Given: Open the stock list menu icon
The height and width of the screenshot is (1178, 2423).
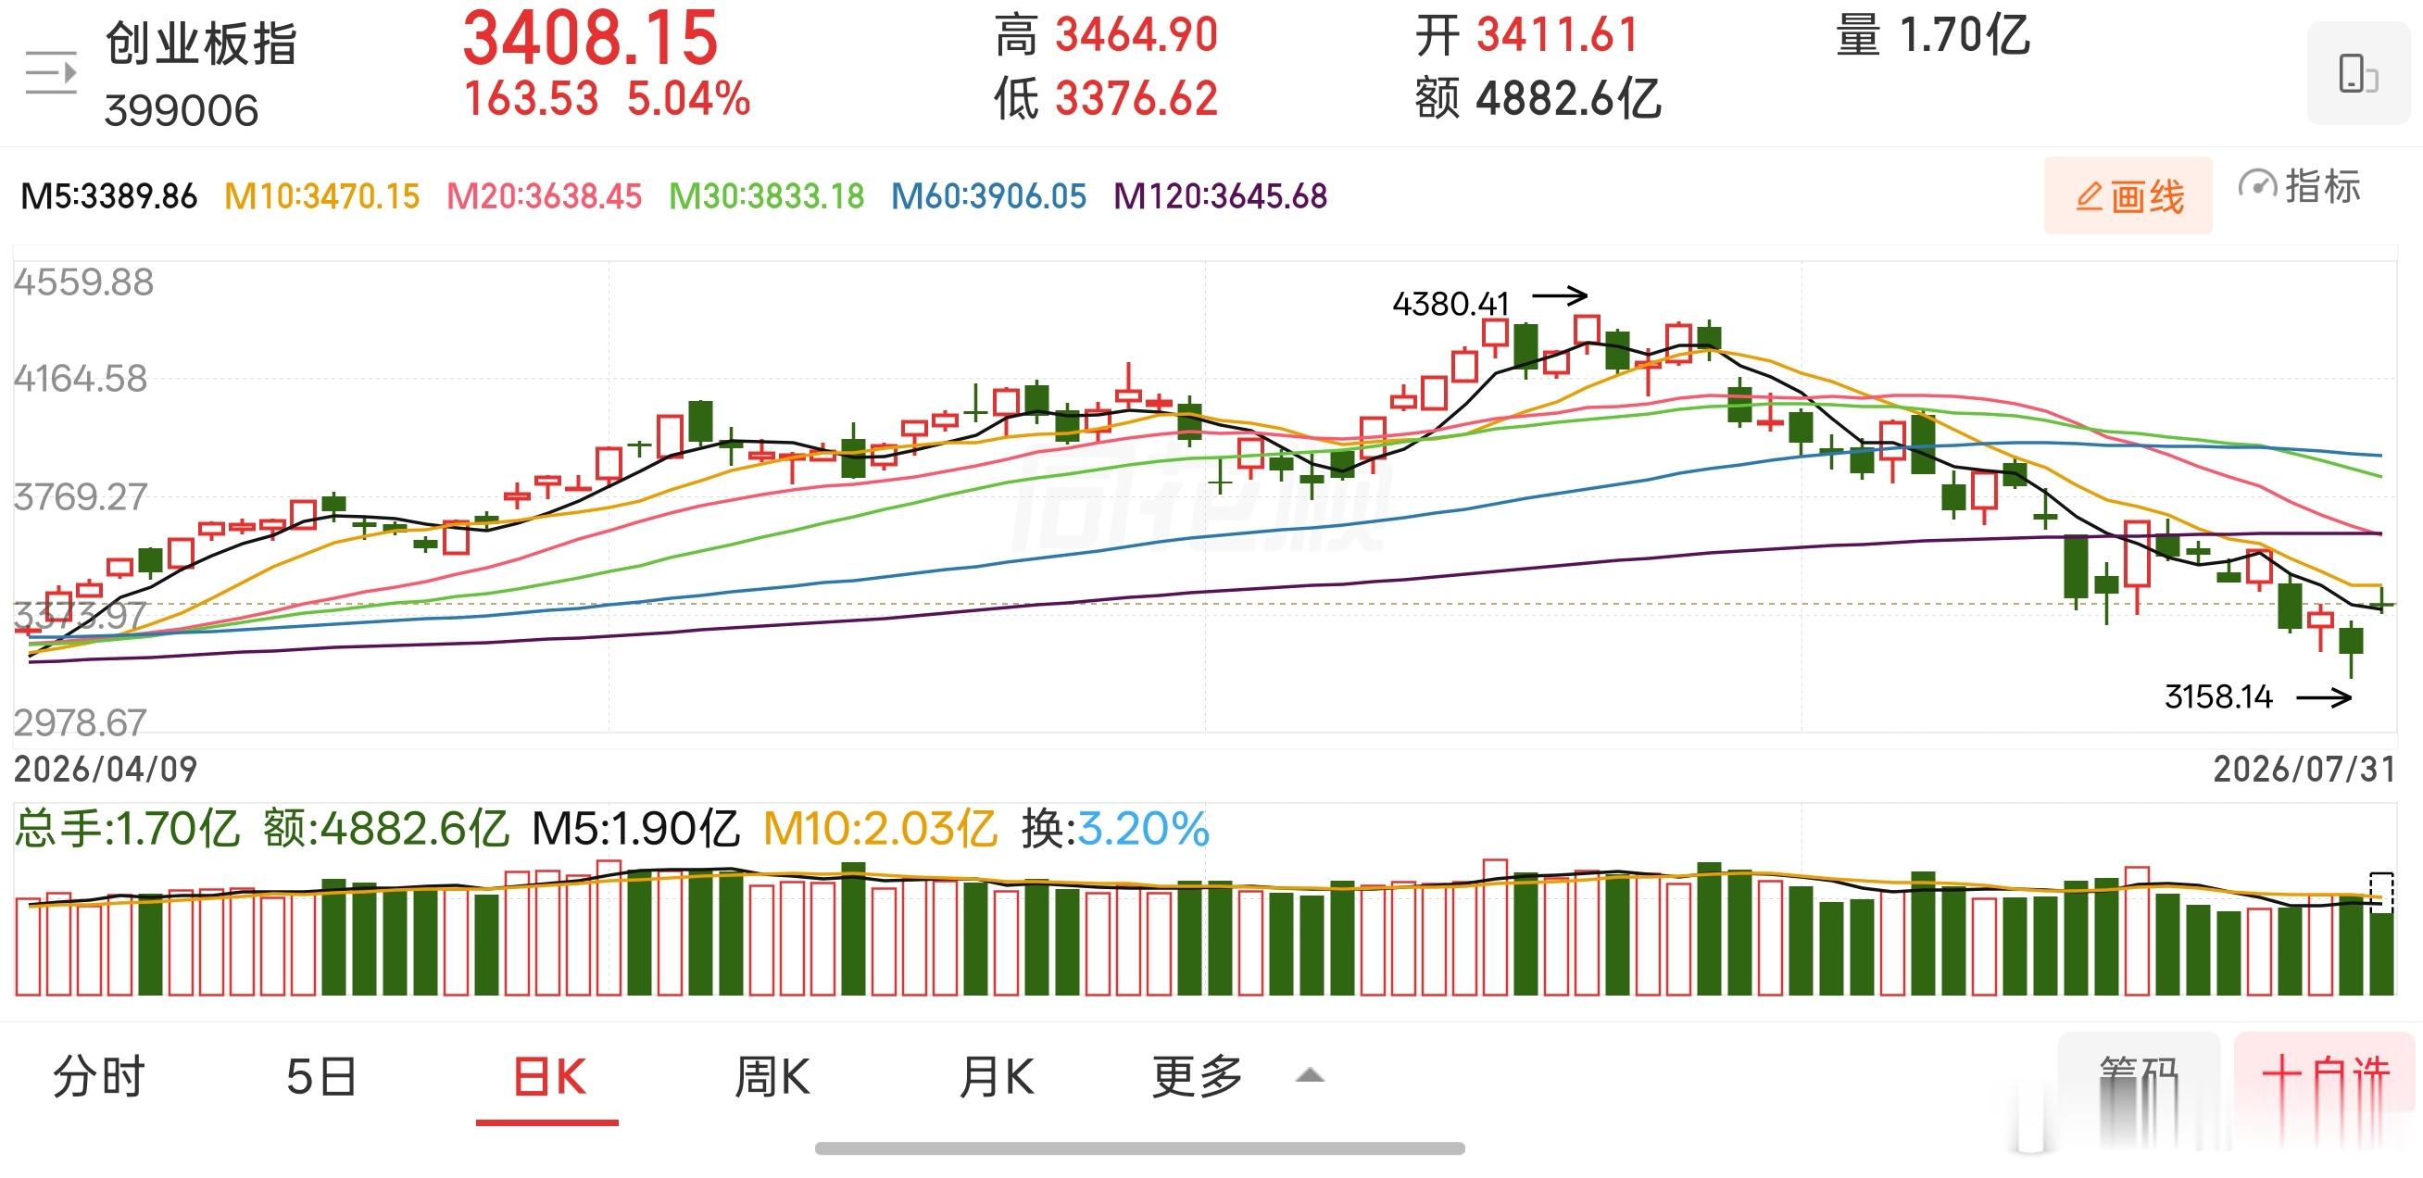Looking at the screenshot, I should [x=51, y=73].
